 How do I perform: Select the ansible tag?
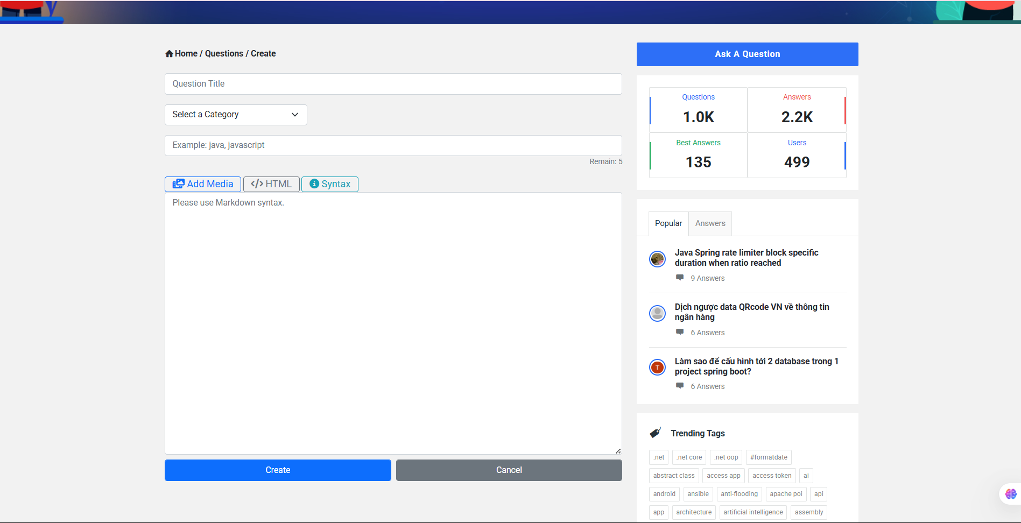point(698,494)
